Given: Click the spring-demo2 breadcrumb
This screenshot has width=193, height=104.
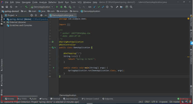Looking at the screenshot, I should tap(10, 11).
